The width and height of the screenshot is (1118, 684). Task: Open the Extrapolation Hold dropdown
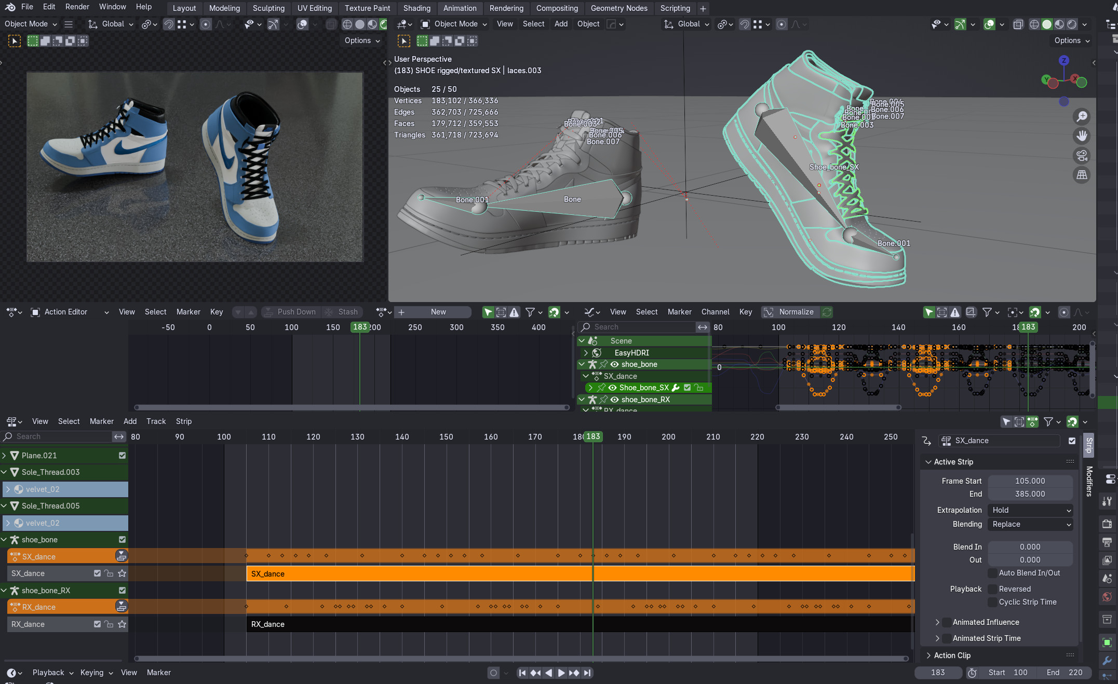tap(1030, 510)
